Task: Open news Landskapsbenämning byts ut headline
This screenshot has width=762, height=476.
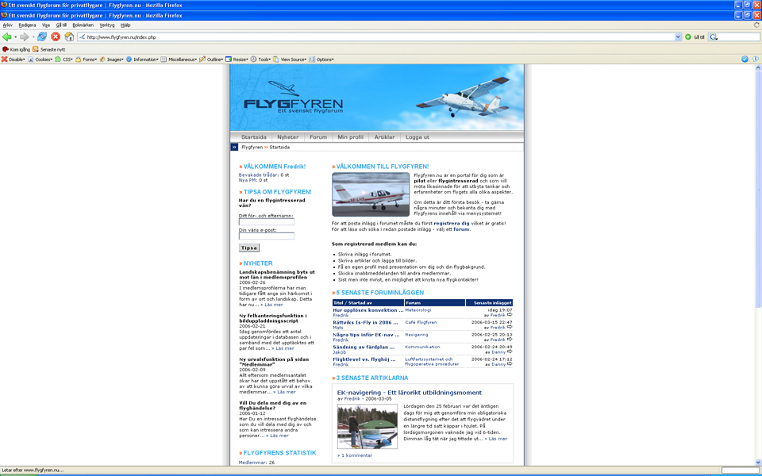Action: [x=277, y=274]
